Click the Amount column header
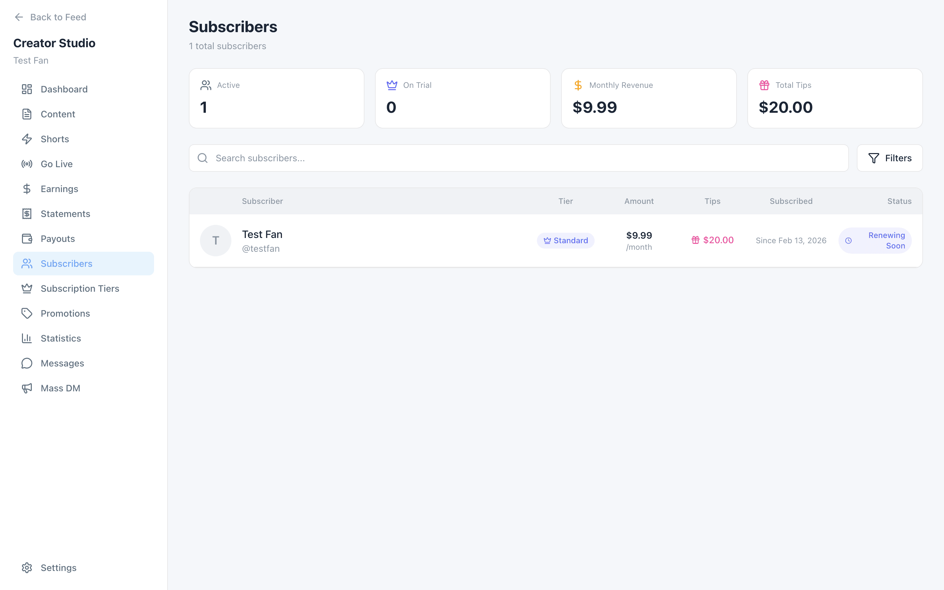Screen dimensions: 944x590 coord(639,201)
